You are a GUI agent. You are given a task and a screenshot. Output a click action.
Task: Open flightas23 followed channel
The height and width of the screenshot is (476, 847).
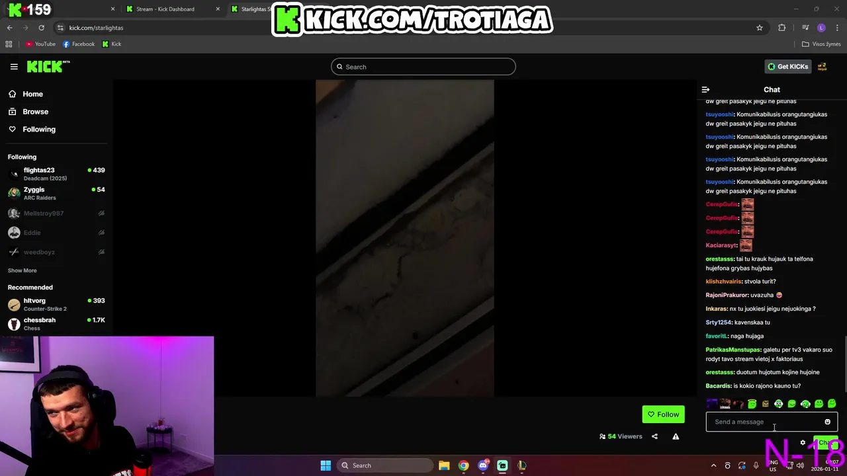coord(56,174)
